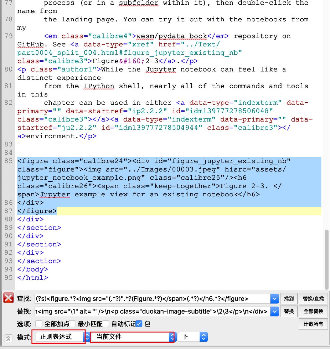Open the 当前文件 scope dropdown

pyautogui.click(x=134, y=337)
